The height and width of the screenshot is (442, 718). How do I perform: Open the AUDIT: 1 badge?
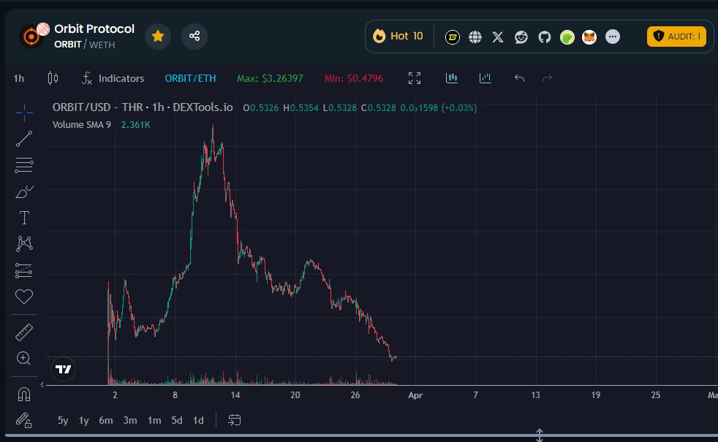[676, 37]
